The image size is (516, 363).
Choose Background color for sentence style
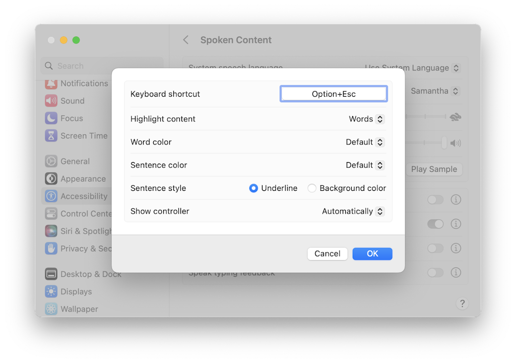click(x=312, y=188)
